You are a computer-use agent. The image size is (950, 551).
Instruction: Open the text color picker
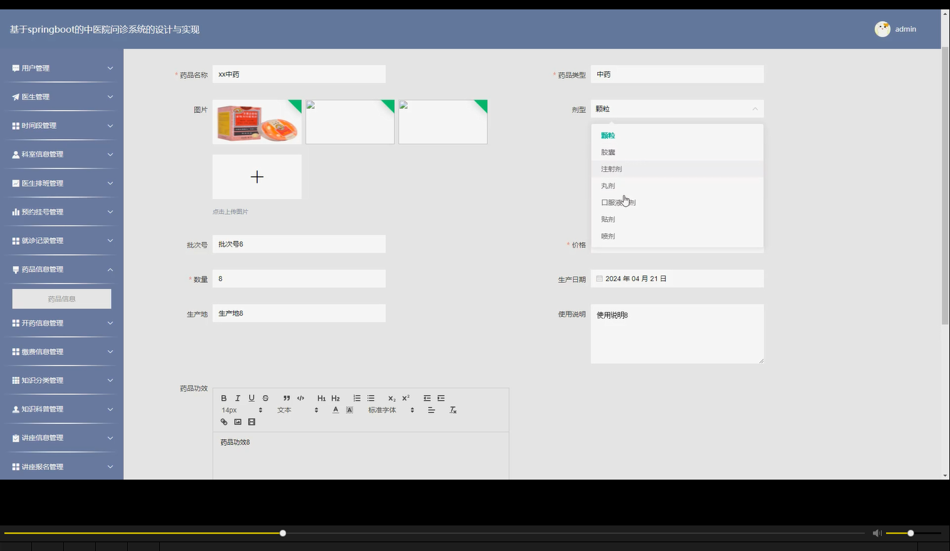coord(336,410)
